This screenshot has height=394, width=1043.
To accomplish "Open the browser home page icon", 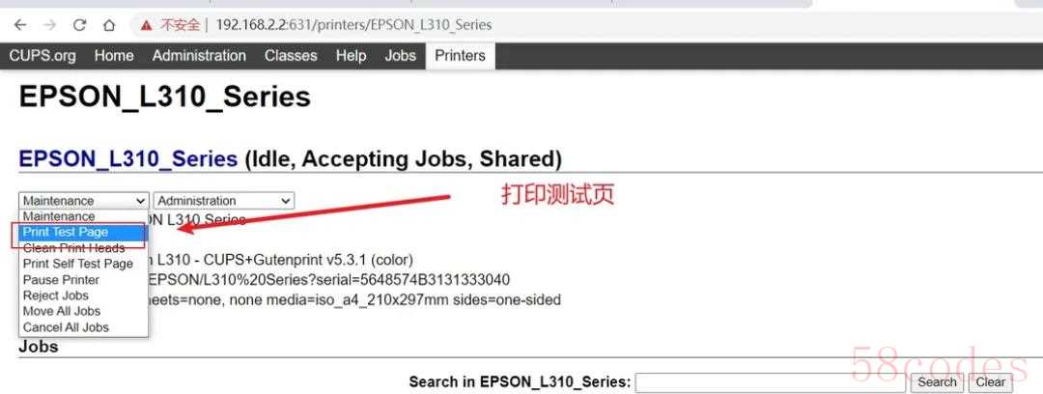I will (x=109, y=25).
